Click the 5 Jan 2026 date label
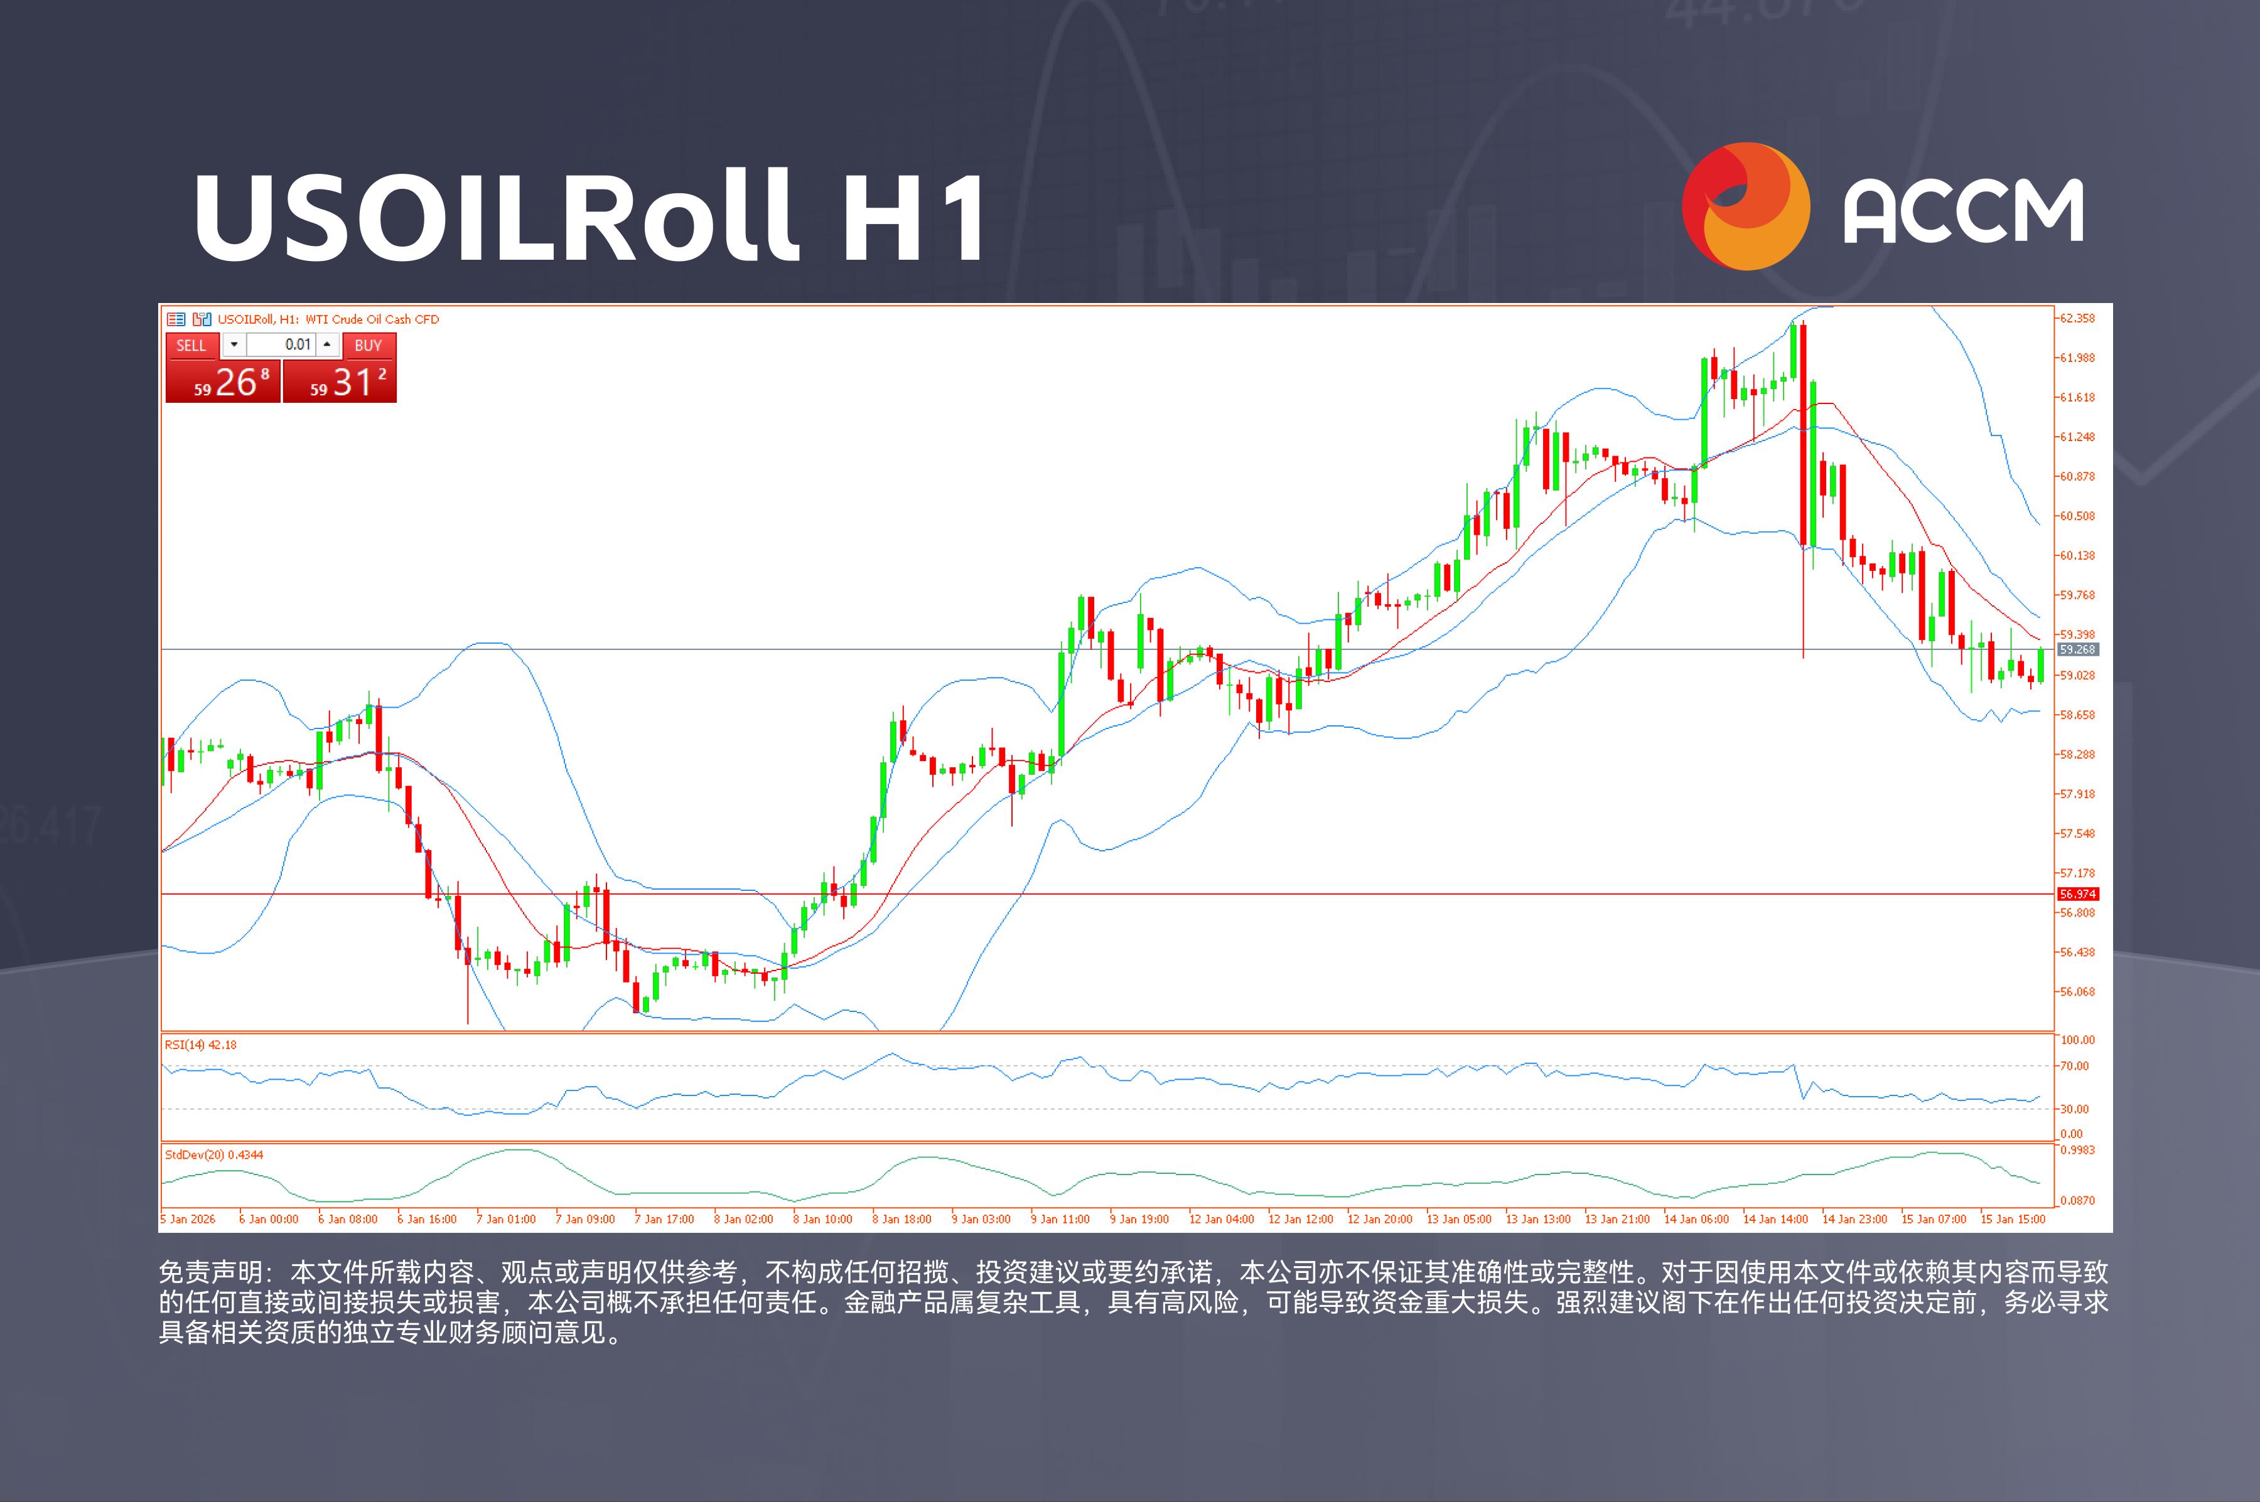Image resolution: width=2260 pixels, height=1502 pixels. [x=188, y=1220]
